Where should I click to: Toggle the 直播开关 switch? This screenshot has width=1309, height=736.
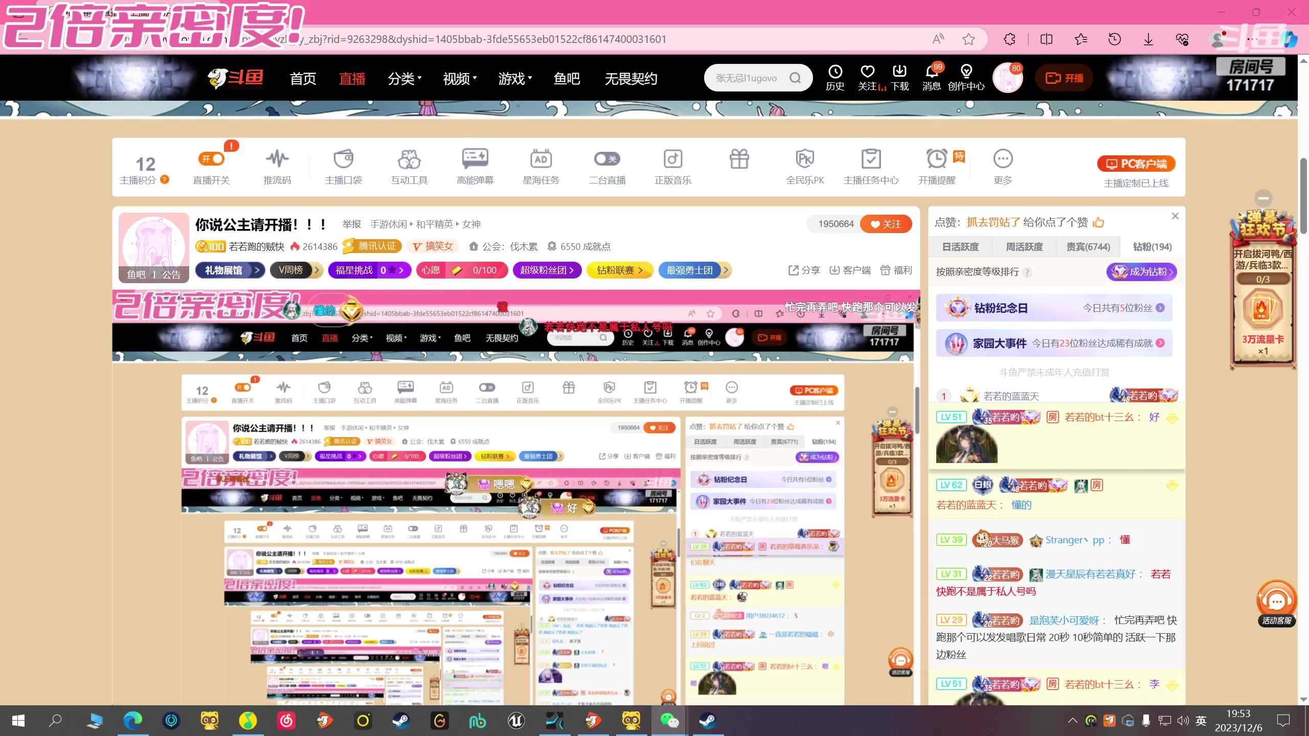(x=212, y=159)
